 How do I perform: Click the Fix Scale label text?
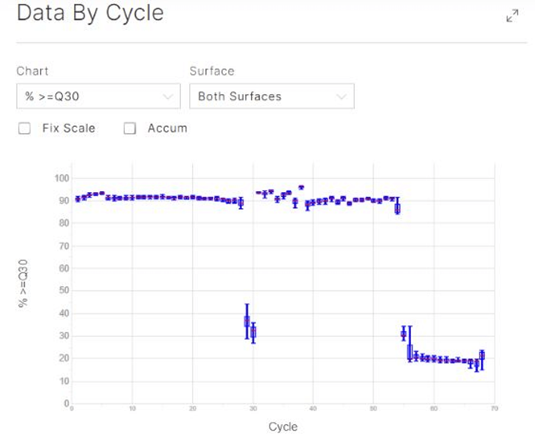(69, 128)
